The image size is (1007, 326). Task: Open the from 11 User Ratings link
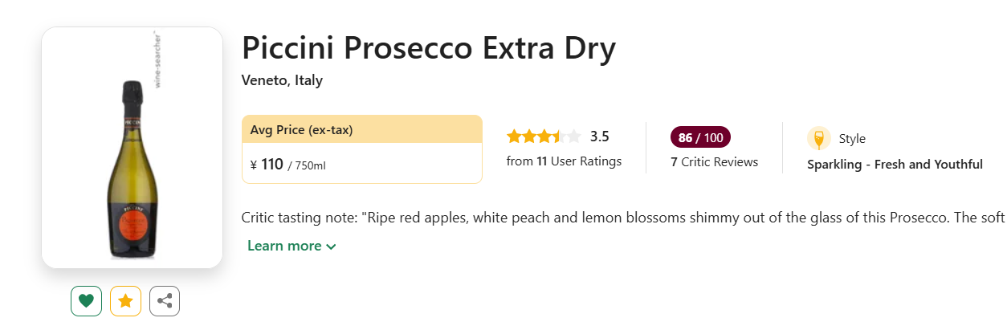[564, 161]
